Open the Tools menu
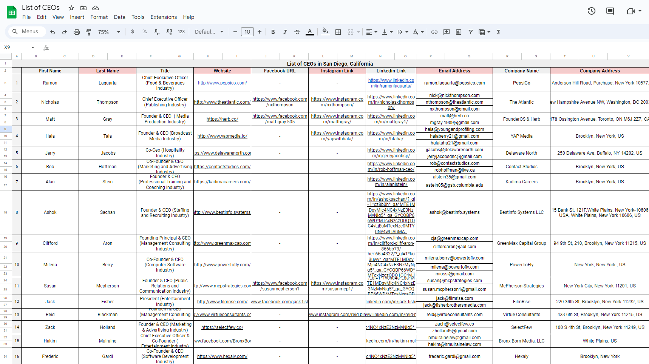 (x=138, y=17)
